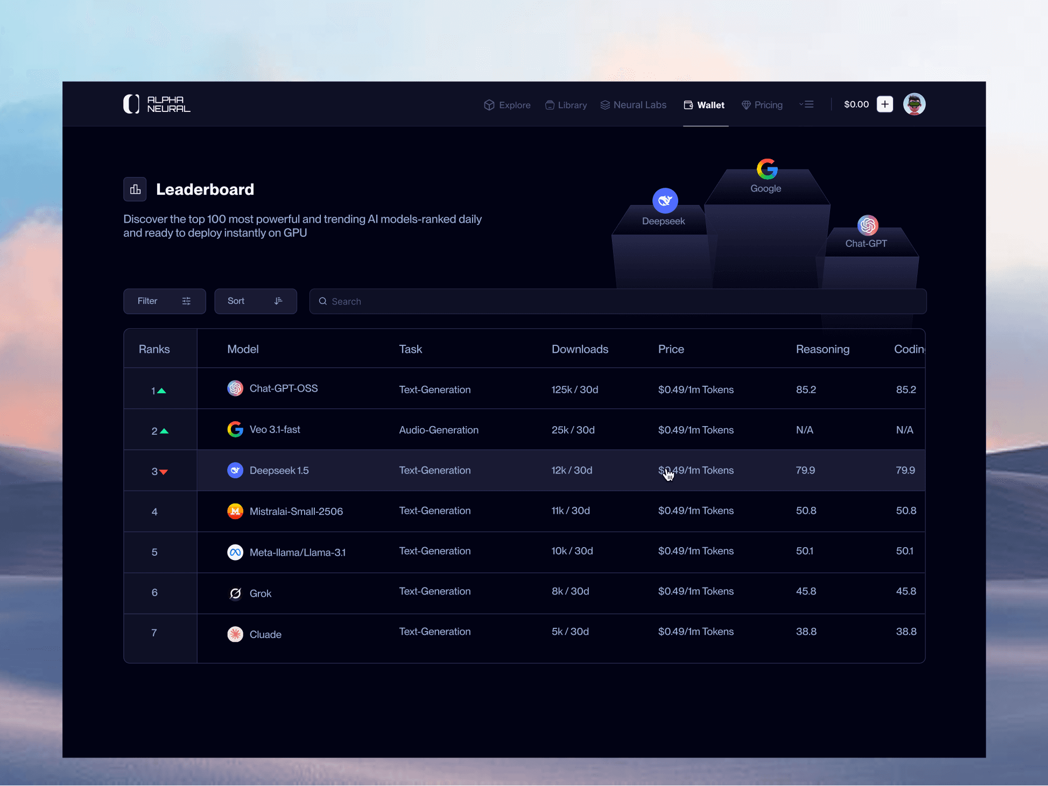
Task: Click the Alpha Neural logo
Action: [x=157, y=104]
